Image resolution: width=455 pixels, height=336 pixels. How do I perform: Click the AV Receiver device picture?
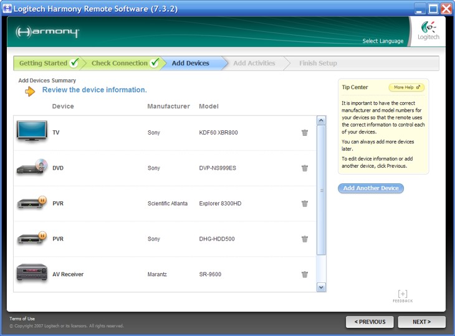pos(32,272)
